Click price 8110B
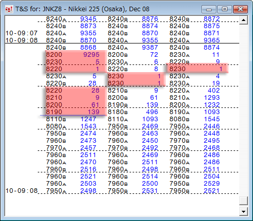 coord(56,119)
